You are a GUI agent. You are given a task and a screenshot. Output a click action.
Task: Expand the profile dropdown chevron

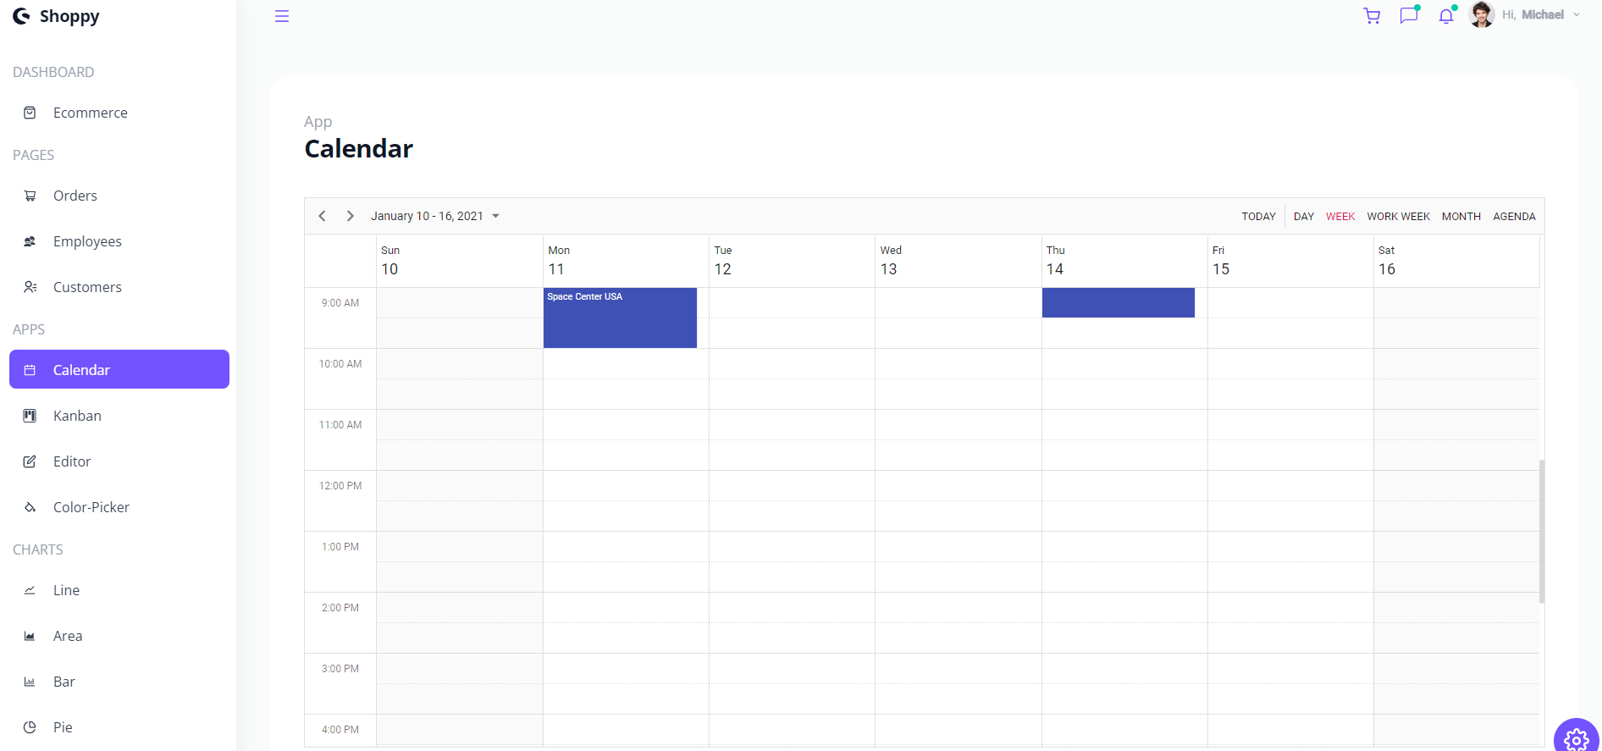[1577, 14]
